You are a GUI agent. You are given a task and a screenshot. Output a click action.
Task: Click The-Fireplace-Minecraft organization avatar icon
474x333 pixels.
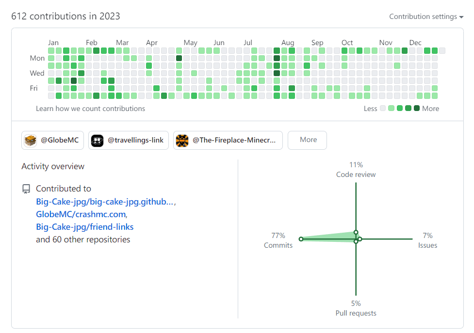coord(182,141)
